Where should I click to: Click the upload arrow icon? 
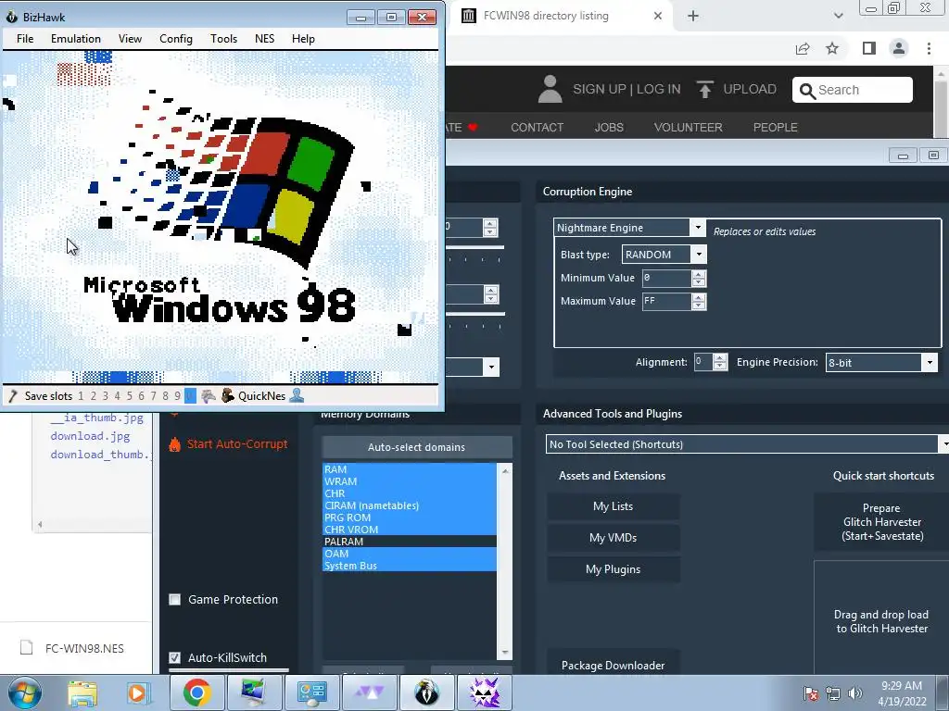click(704, 90)
